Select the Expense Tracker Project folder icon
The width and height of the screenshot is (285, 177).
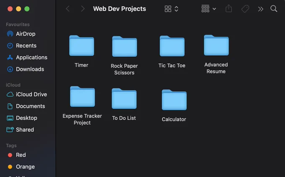pyautogui.click(x=83, y=96)
